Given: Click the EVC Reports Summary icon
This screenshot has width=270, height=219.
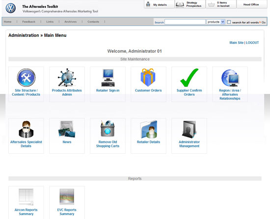Looking at the screenshot, I should tap(67, 196).
